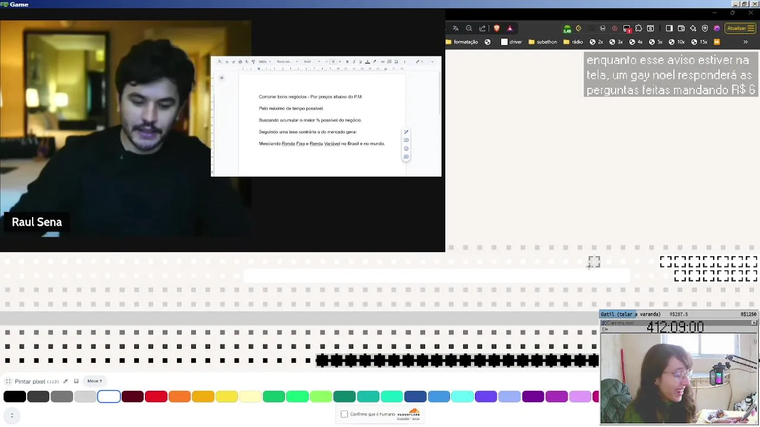Open the text style dropdown in Docs
Screen dimensions: 760x427
click(x=287, y=62)
